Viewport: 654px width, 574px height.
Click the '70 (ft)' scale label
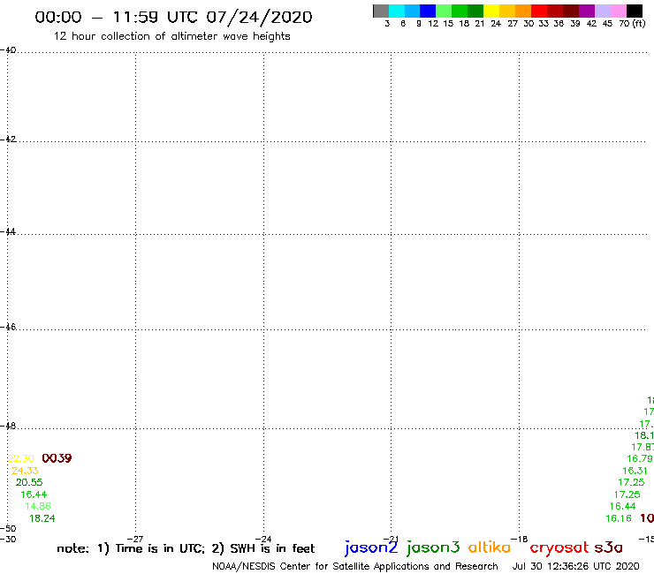(x=632, y=24)
